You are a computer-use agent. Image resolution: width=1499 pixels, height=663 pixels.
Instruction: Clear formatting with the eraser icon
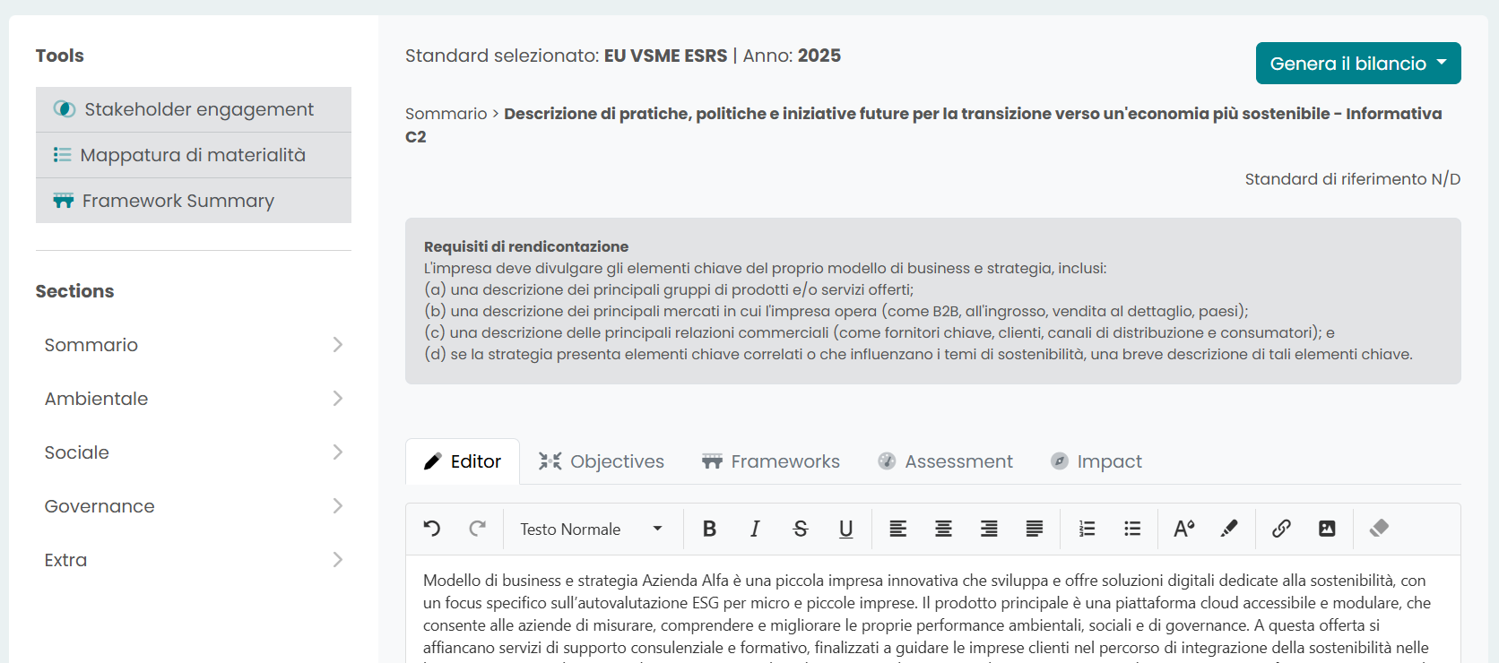click(1379, 529)
